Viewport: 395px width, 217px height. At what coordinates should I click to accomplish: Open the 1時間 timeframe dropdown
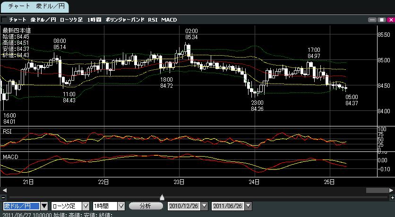[120, 206]
